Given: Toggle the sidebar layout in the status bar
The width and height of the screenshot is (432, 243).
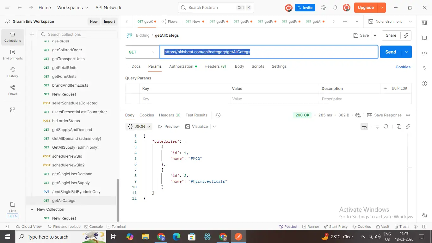Looking at the screenshot, I should [7, 227].
